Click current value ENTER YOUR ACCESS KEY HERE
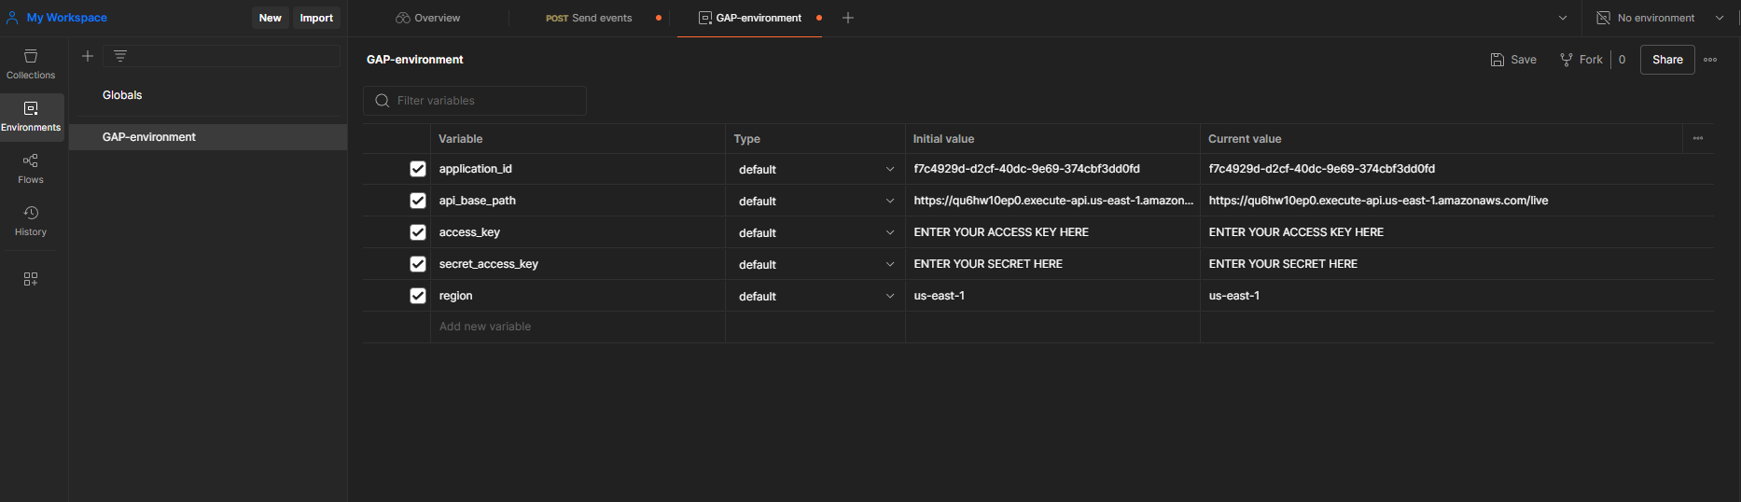The width and height of the screenshot is (1741, 502). click(1296, 232)
